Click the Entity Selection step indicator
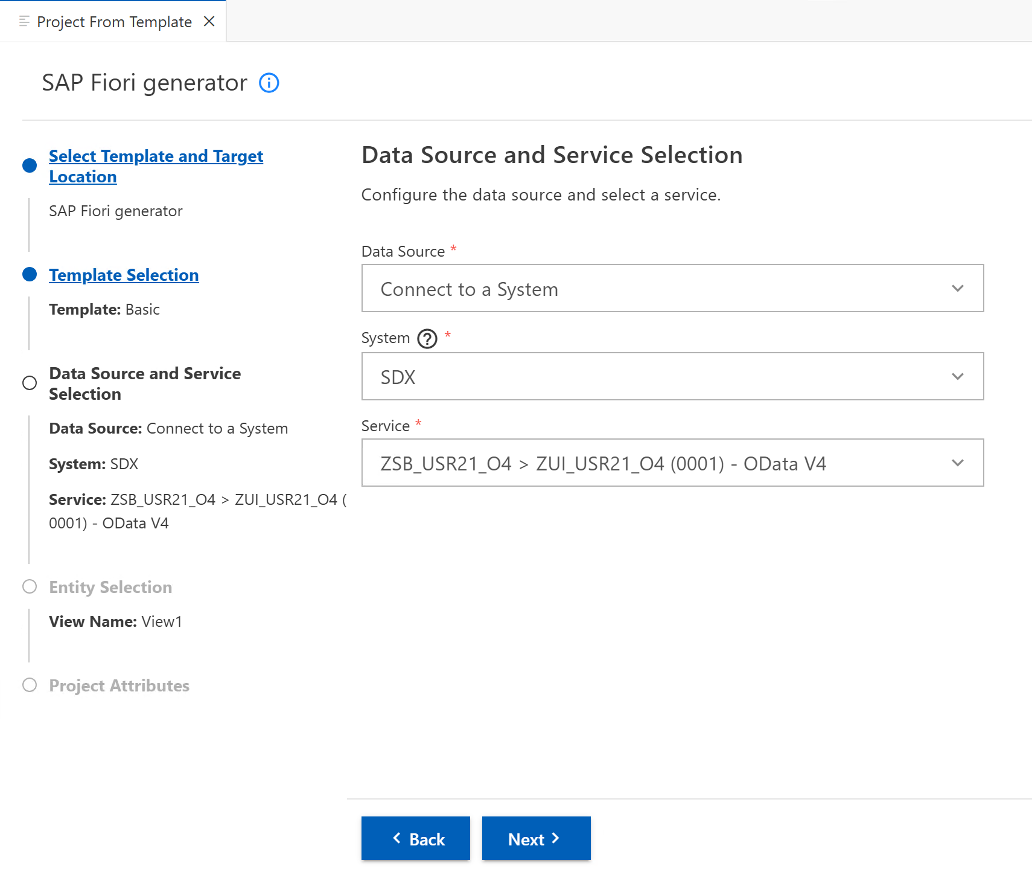This screenshot has width=1032, height=872. click(29, 586)
